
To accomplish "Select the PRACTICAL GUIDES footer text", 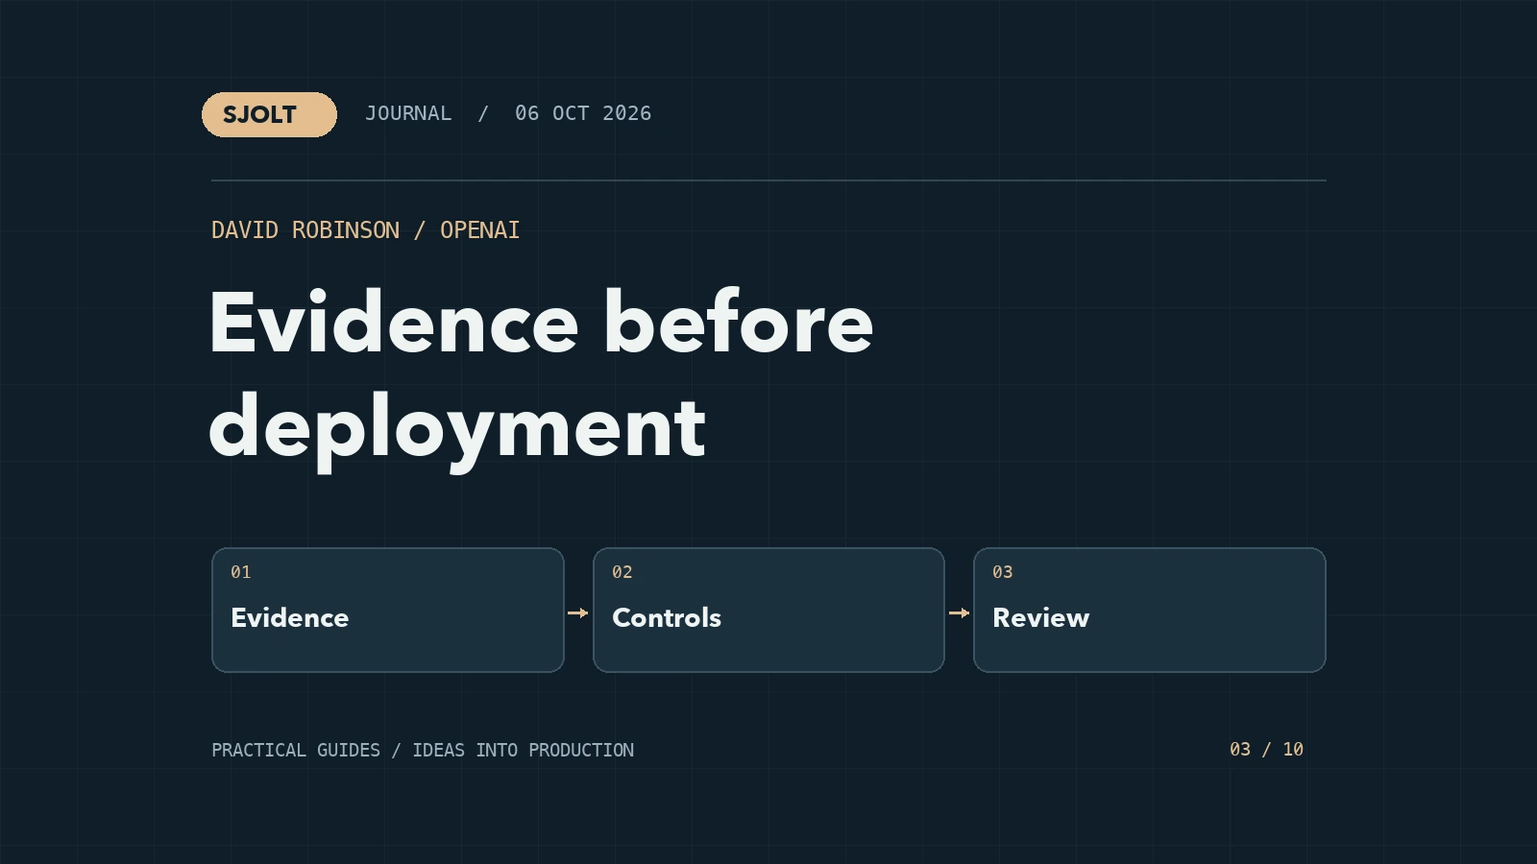I will (296, 750).
